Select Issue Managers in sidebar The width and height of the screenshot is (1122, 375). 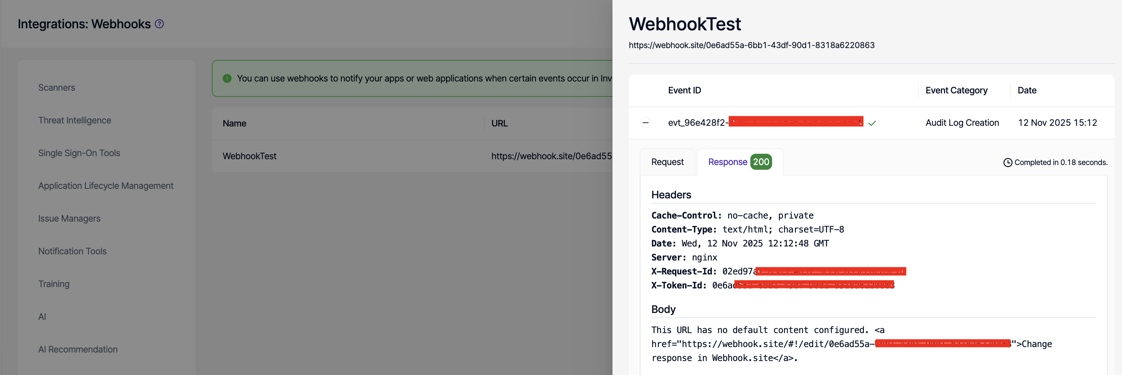point(69,218)
